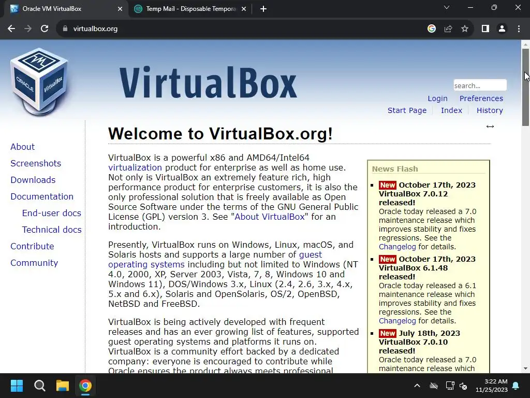Image resolution: width=530 pixels, height=398 pixels.
Task: Follow guest operating systems link
Action: point(311,255)
